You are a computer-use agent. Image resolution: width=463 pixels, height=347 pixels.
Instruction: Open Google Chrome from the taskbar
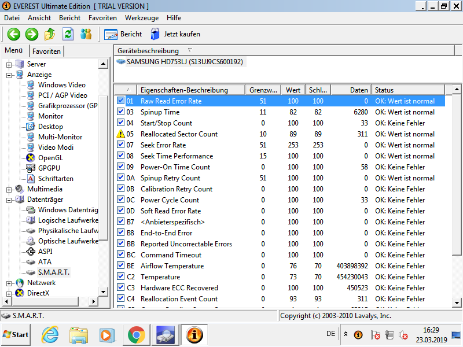click(136, 335)
